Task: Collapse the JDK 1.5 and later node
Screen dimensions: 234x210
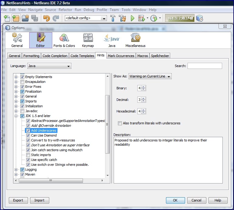Action: 16,116
